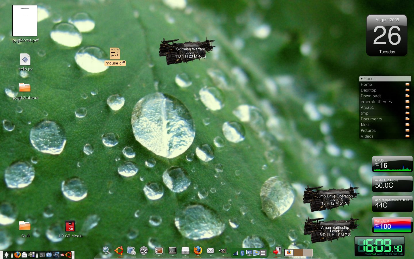
Task: Open Music in Places widget
Action: click(385, 125)
